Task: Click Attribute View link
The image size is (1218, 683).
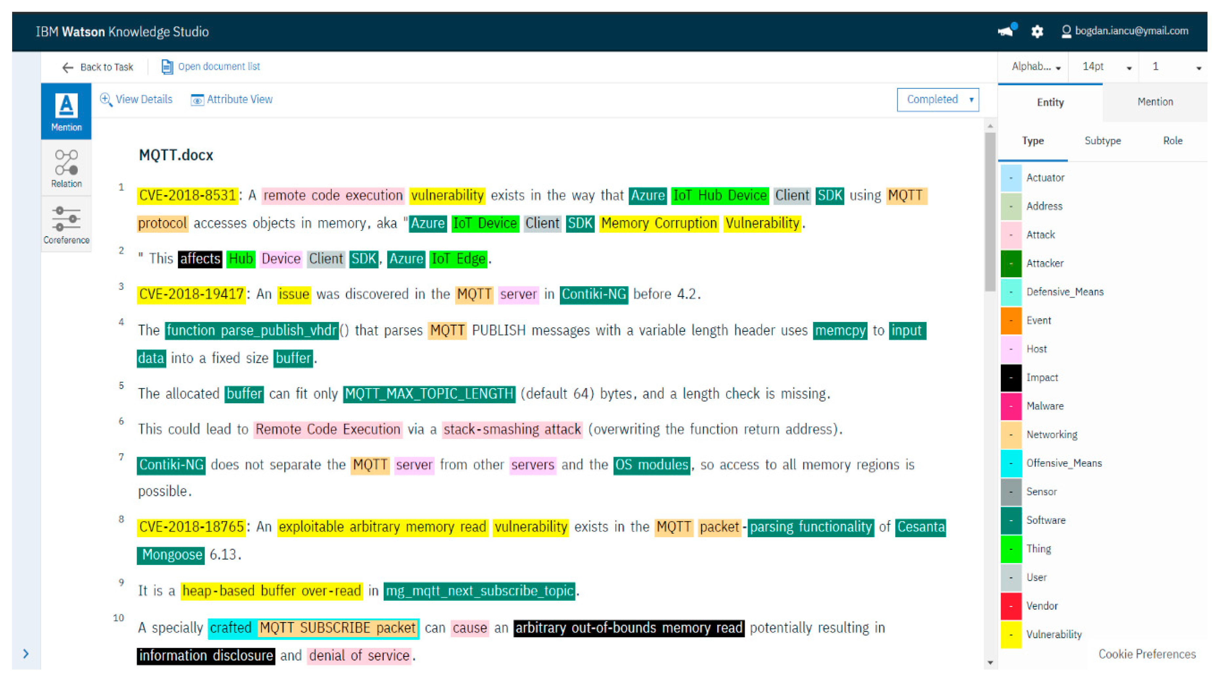Action: (x=240, y=99)
